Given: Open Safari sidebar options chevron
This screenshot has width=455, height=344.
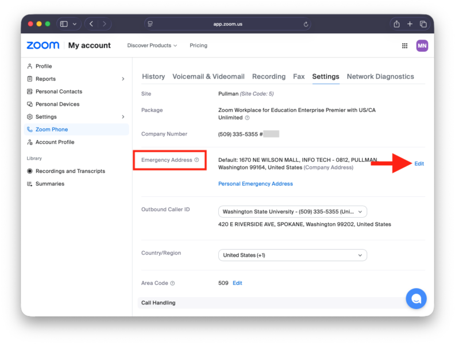Looking at the screenshot, I should click(75, 24).
